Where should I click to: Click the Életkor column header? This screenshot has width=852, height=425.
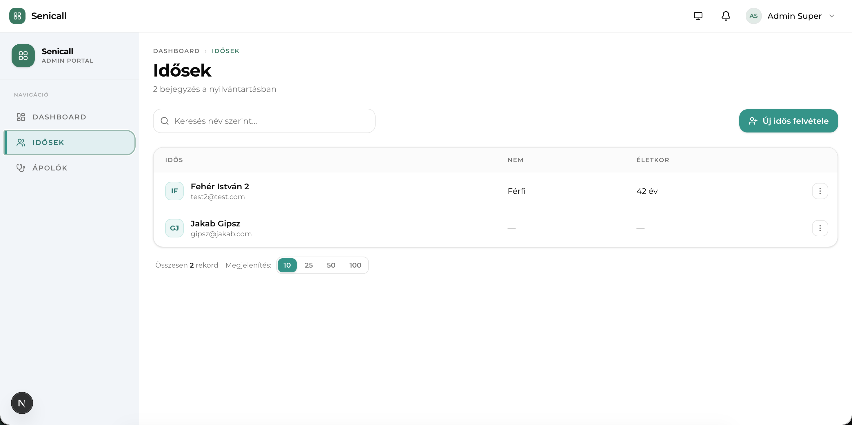click(653, 160)
